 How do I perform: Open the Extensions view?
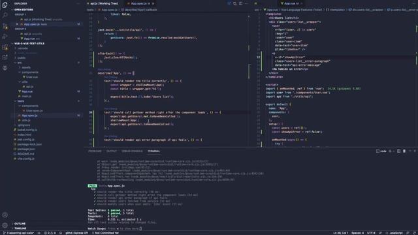[5, 47]
